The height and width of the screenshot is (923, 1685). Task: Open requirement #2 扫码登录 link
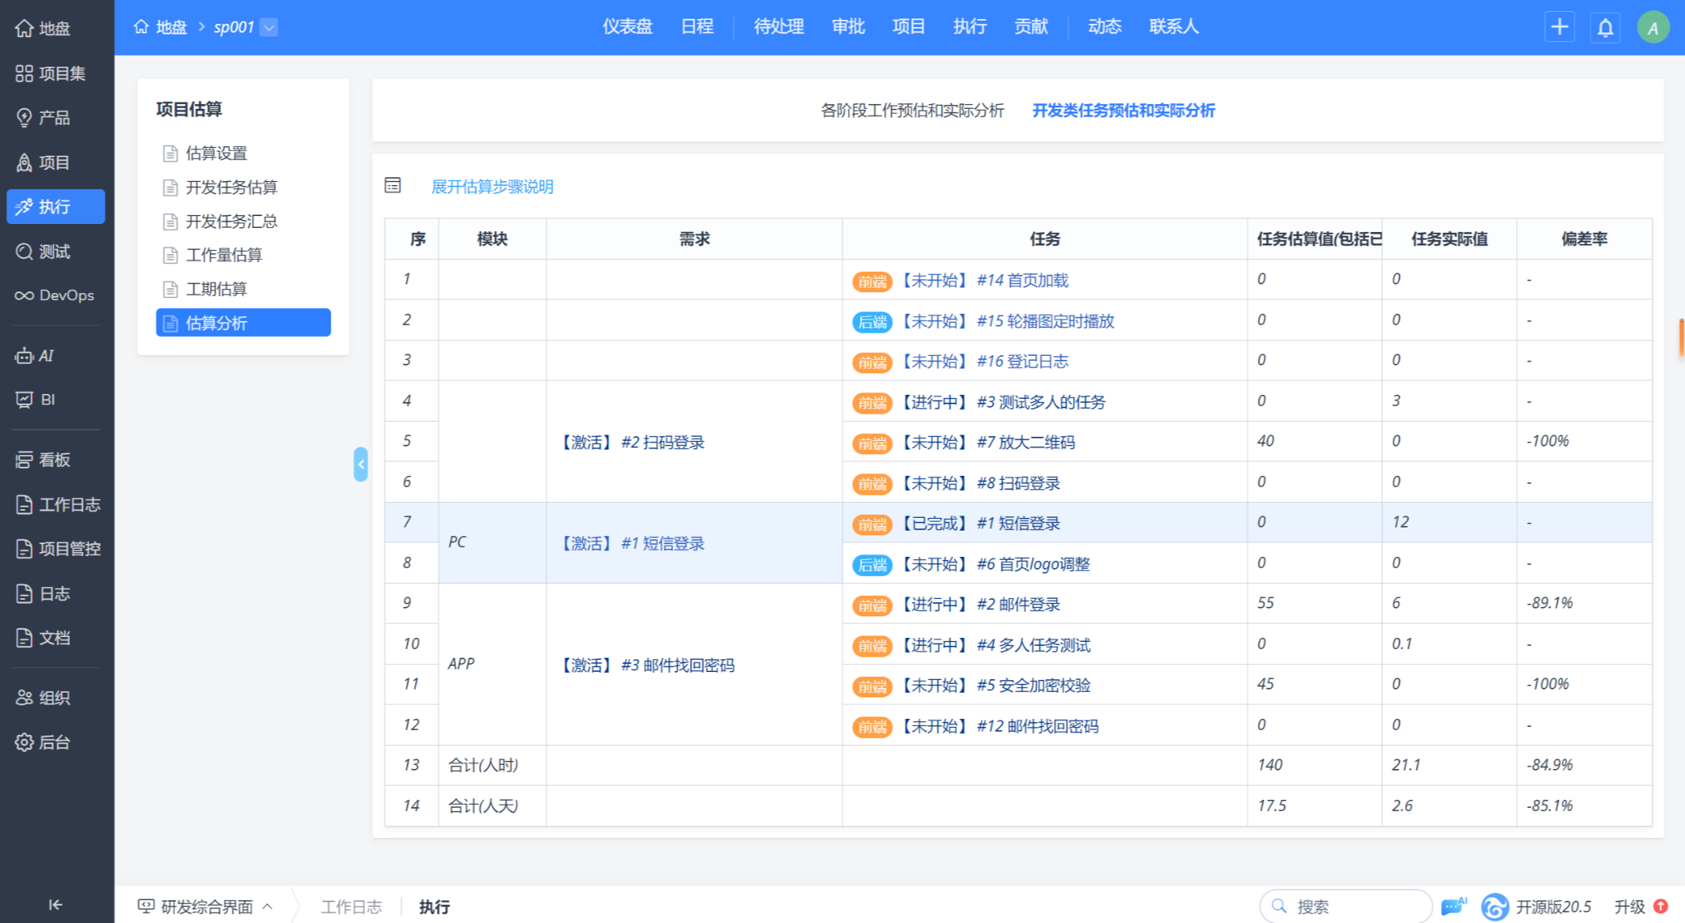tap(663, 442)
